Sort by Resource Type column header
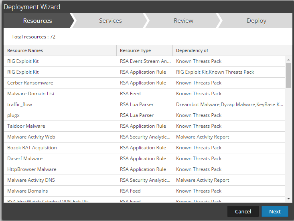The image size is (294, 221). click(x=144, y=50)
